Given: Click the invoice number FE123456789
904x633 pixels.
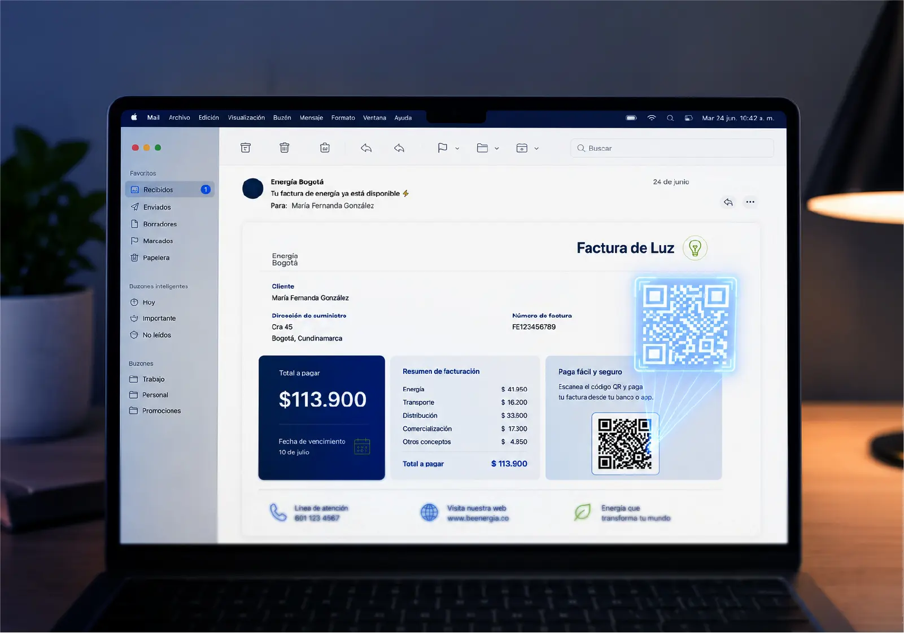Looking at the screenshot, I should [x=534, y=327].
